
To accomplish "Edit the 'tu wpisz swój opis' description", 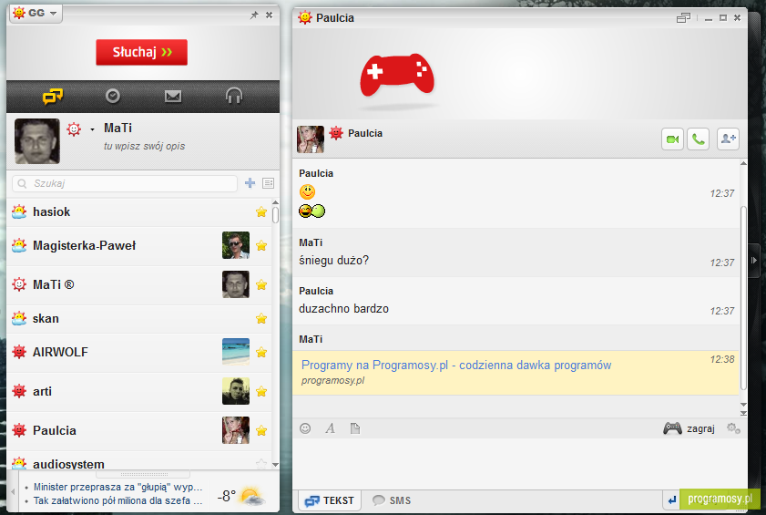I will tap(144, 146).
